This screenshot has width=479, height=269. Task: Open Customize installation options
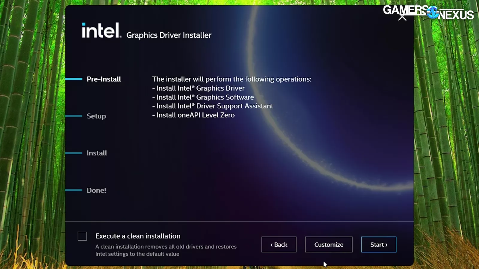click(328, 244)
